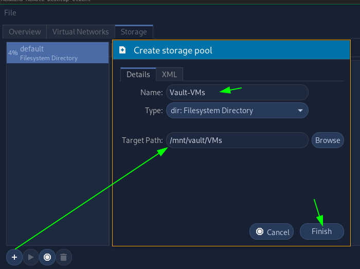Click Browse to choose target path
This screenshot has width=360, height=269.
pos(328,140)
